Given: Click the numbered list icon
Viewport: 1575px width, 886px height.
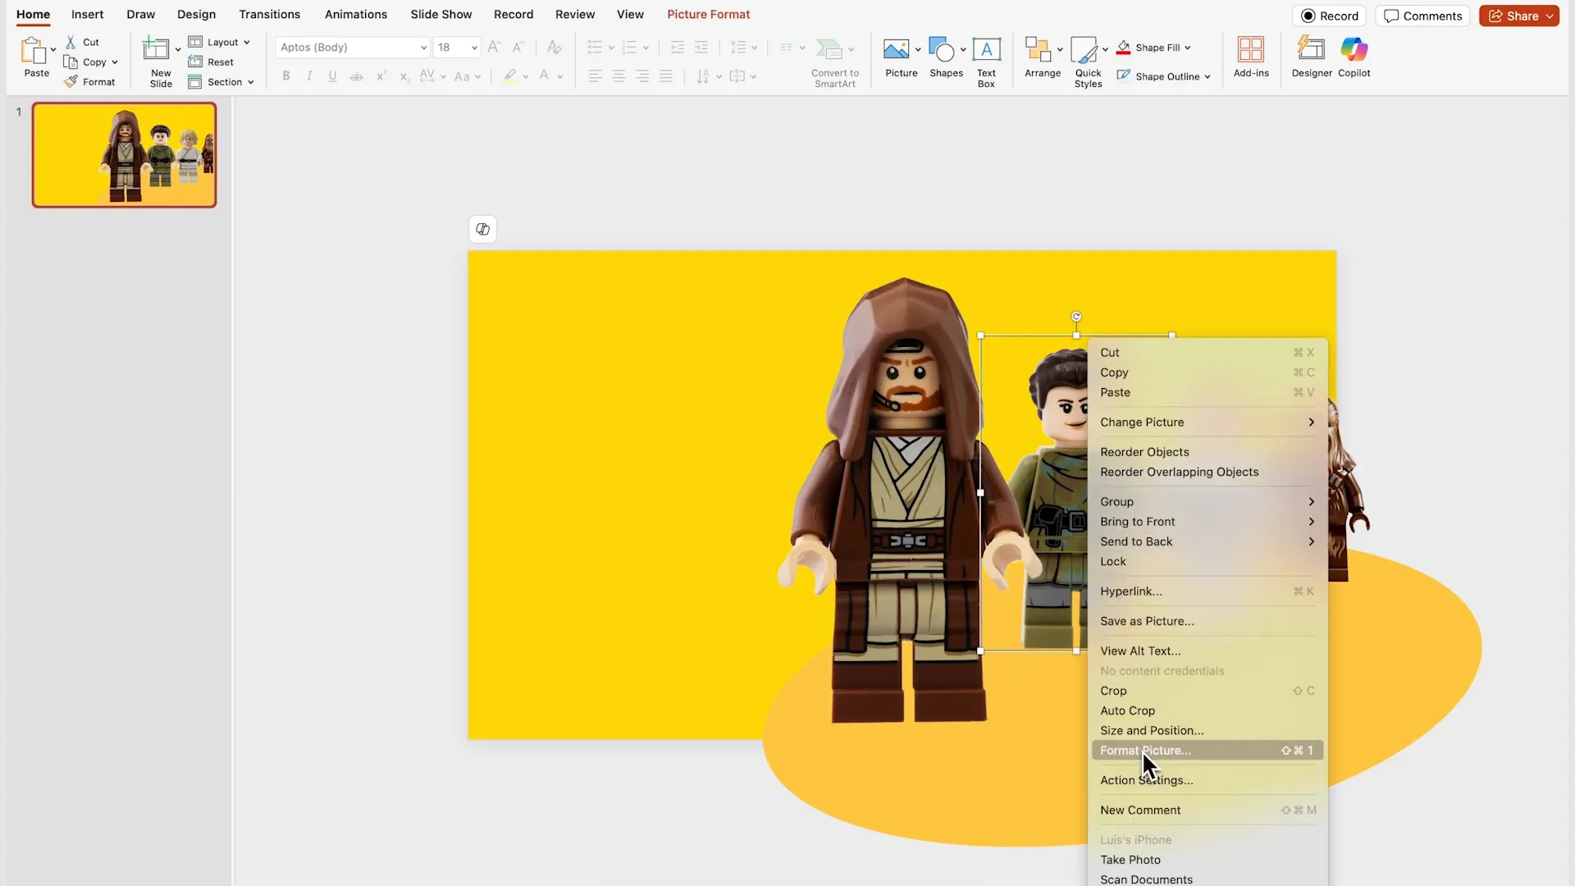Looking at the screenshot, I should (x=629, y=48).
